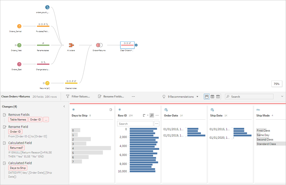Click the orders_south input step icon
Screen dimensions: 286x185
(x=47, y=7)
